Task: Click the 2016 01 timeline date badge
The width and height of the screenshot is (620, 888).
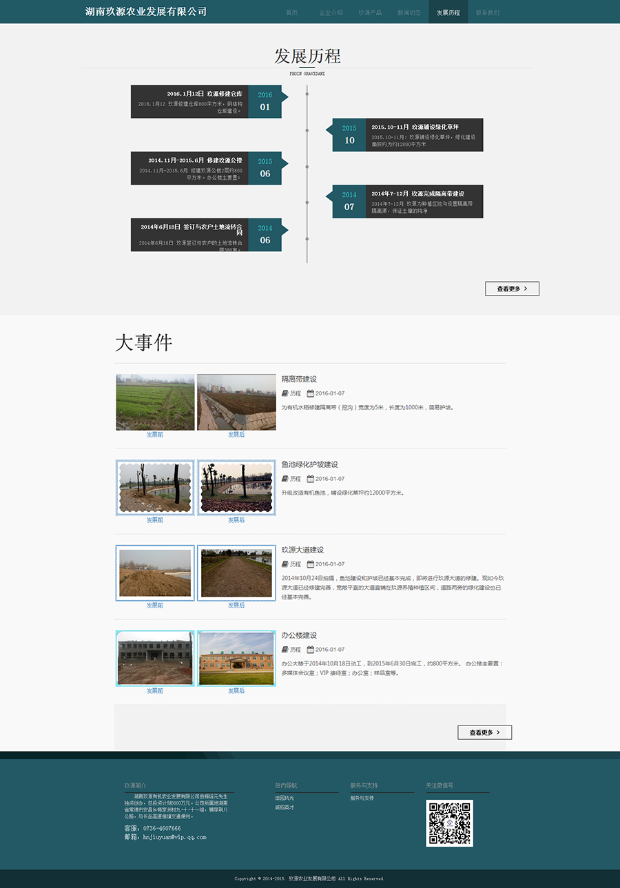Action: tap(265, 101)
